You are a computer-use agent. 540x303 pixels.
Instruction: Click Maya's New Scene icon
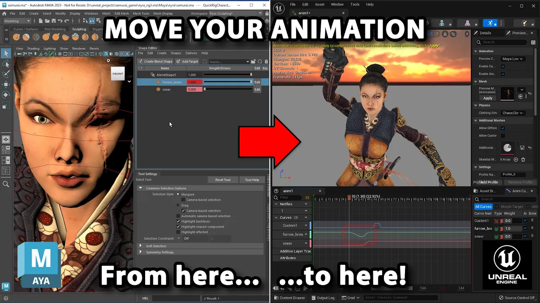[40, 21]
